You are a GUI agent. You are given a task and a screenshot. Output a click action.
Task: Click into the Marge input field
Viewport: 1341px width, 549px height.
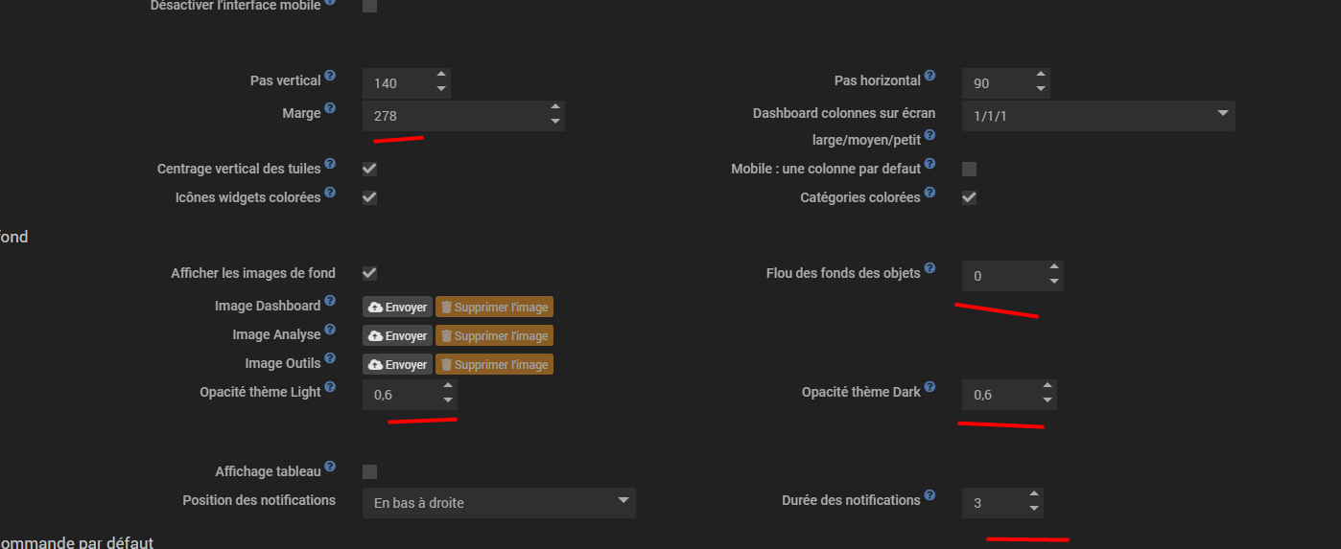point(451,117)
